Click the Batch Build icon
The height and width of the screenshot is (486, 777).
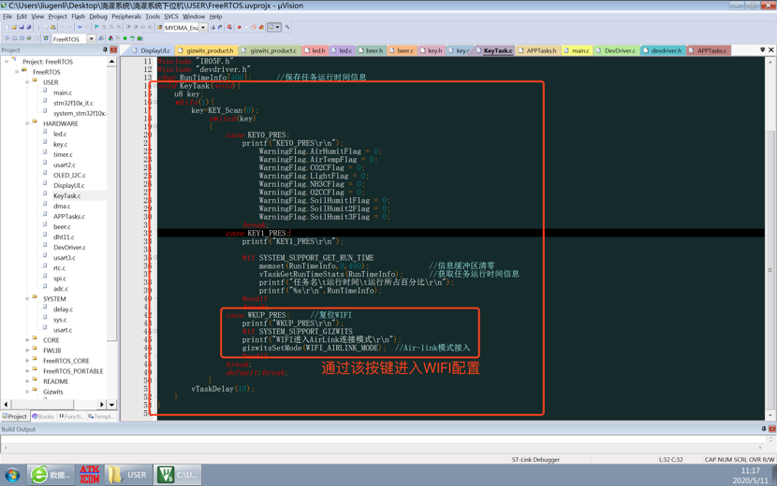click(29, 38)
